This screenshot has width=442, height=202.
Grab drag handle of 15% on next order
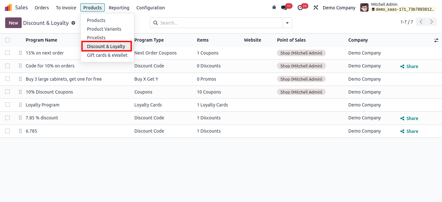pos(20,53)
